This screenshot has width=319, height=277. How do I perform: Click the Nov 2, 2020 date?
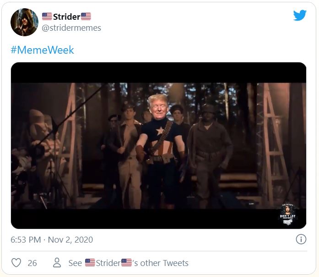click(70, 240)
